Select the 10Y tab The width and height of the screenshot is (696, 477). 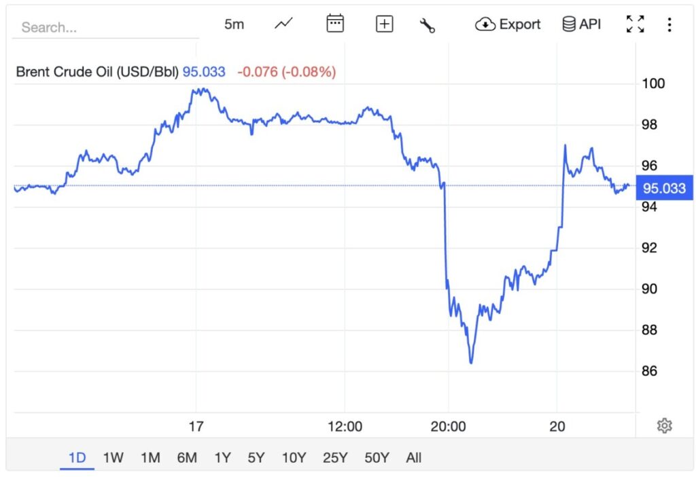[x=293, y=457]
